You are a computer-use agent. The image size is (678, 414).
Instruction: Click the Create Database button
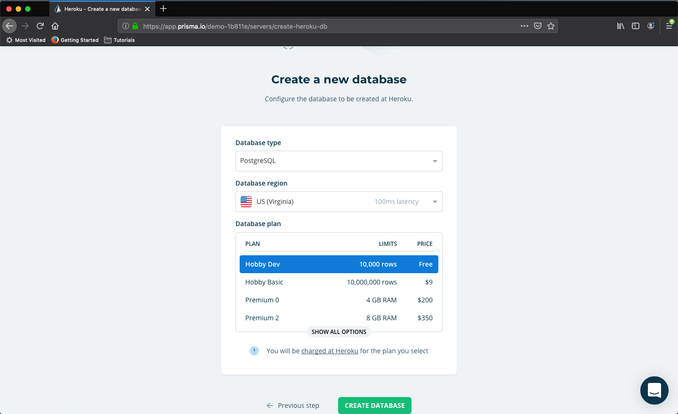pyautogui.click(x=375, y=406)
